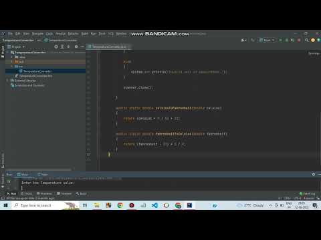Screen dimensions: 321x240
Task: Open the Run tool window button
Action: [x=11, y=193]
